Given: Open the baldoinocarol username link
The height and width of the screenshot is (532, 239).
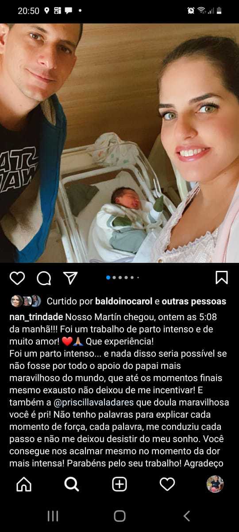Looking at the screenshot, I should point(123,301).
